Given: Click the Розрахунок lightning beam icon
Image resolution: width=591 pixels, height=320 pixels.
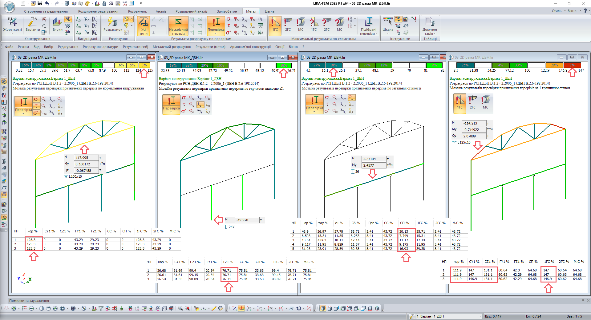Looking at the screenshot, I should click(113, 25).
